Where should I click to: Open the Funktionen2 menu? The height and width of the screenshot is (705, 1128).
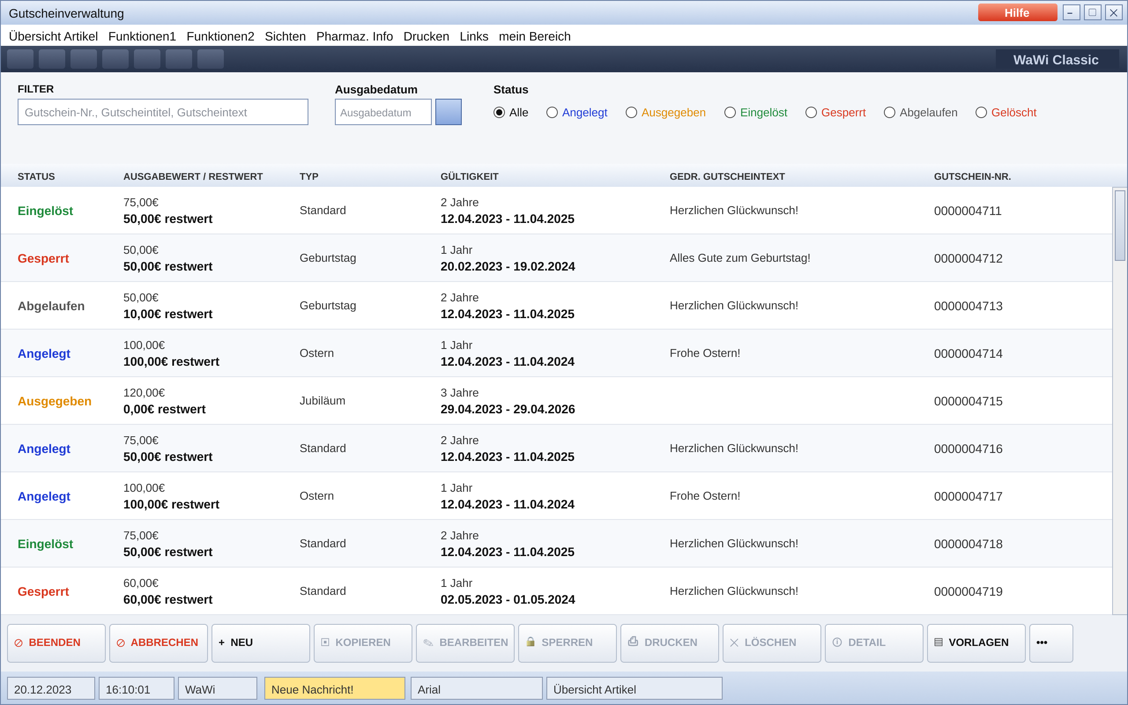(x=220, y=37)
